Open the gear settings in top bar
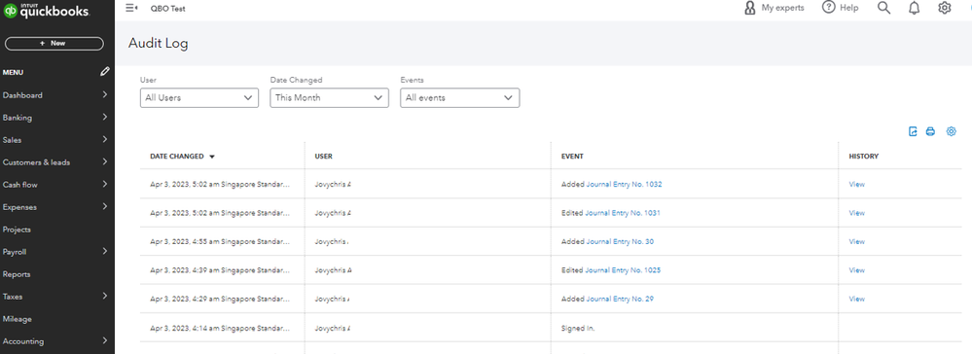The image size is (972, 354). 944,8
